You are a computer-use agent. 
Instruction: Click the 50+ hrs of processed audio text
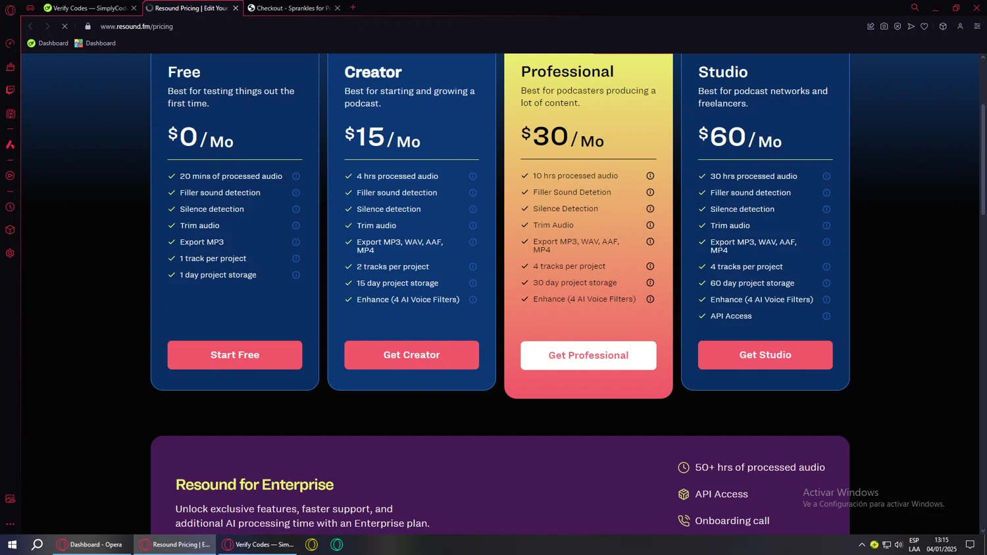point(760,468)
